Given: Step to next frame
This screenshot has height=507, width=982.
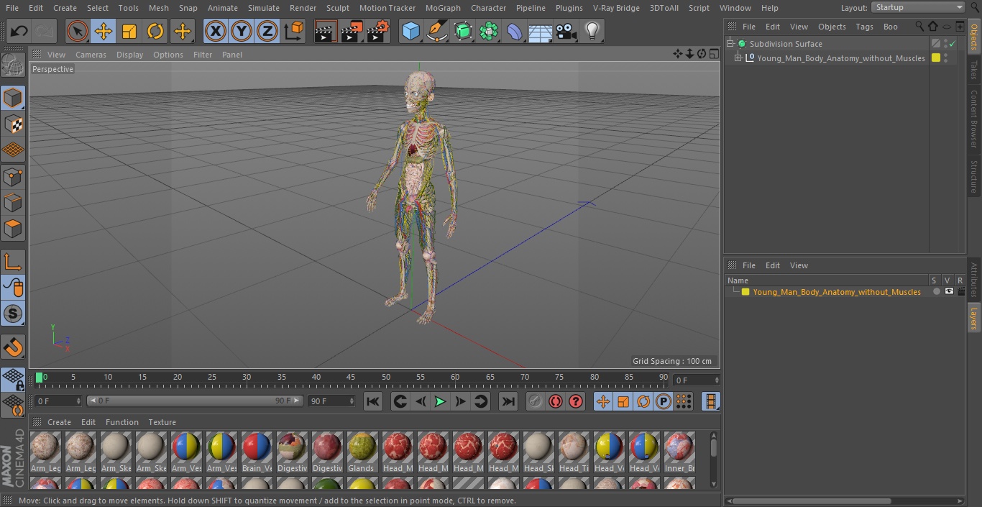Looking at the screenshot, I should [x=461, y=401].
